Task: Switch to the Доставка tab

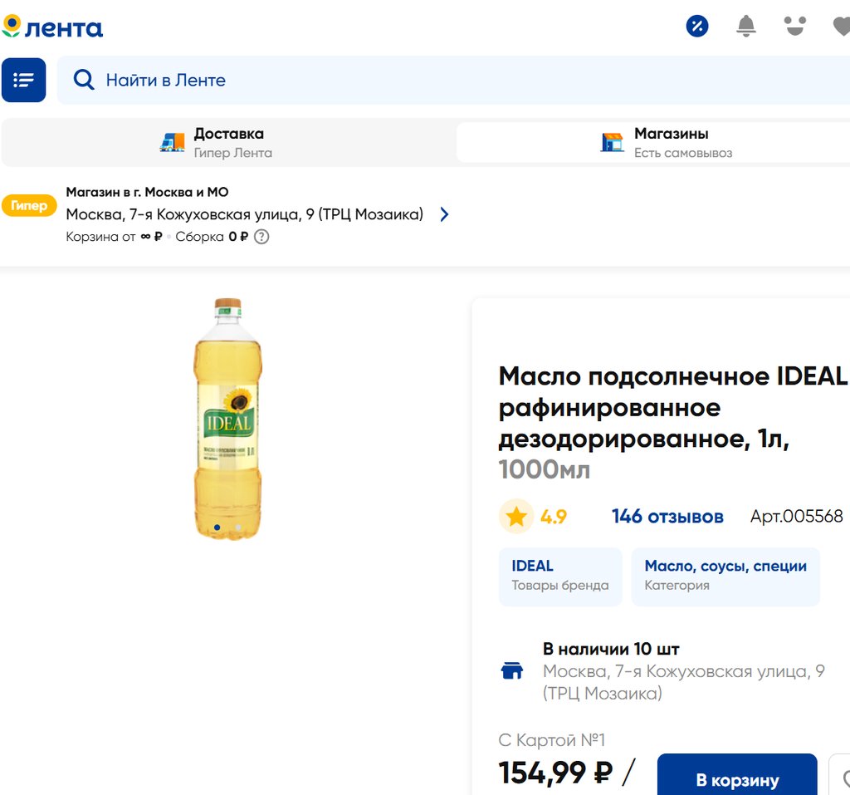Action: pyautogui.click(x=229, y=143)
